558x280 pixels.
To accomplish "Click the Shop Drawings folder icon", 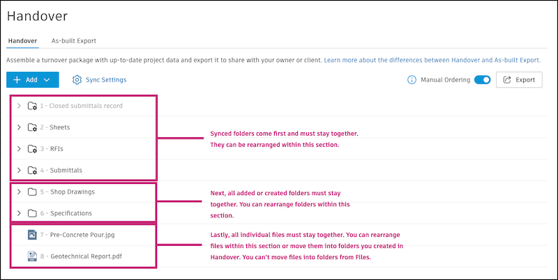I will point(32,192).
